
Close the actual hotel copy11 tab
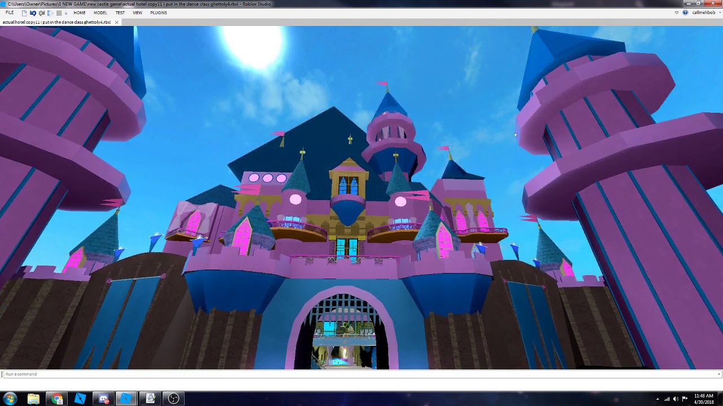click(116, 22)
